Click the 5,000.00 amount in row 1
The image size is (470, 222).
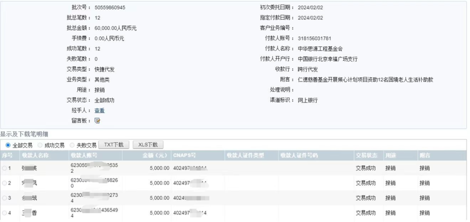159,168
